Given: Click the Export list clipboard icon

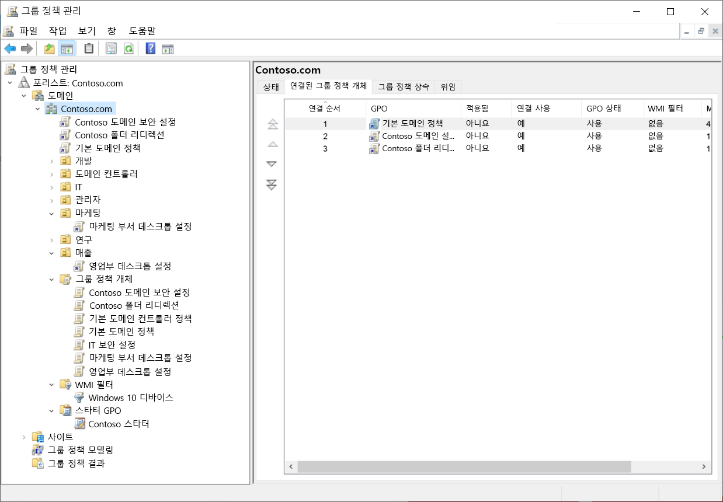Looking at the screenshot, I should [x=89, y=48].
